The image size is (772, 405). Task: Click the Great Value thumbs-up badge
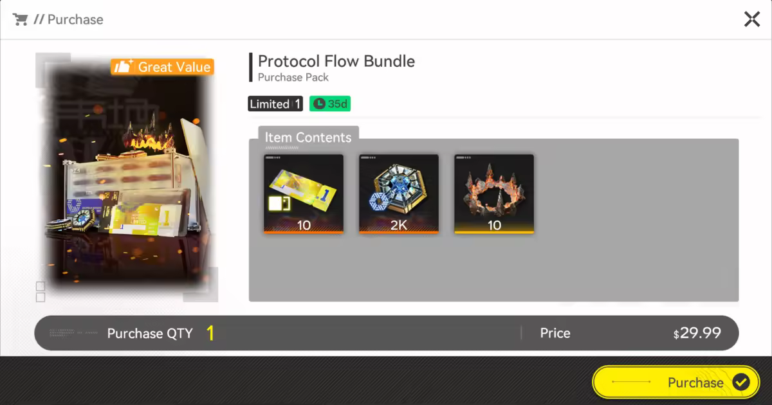(162, 67)
